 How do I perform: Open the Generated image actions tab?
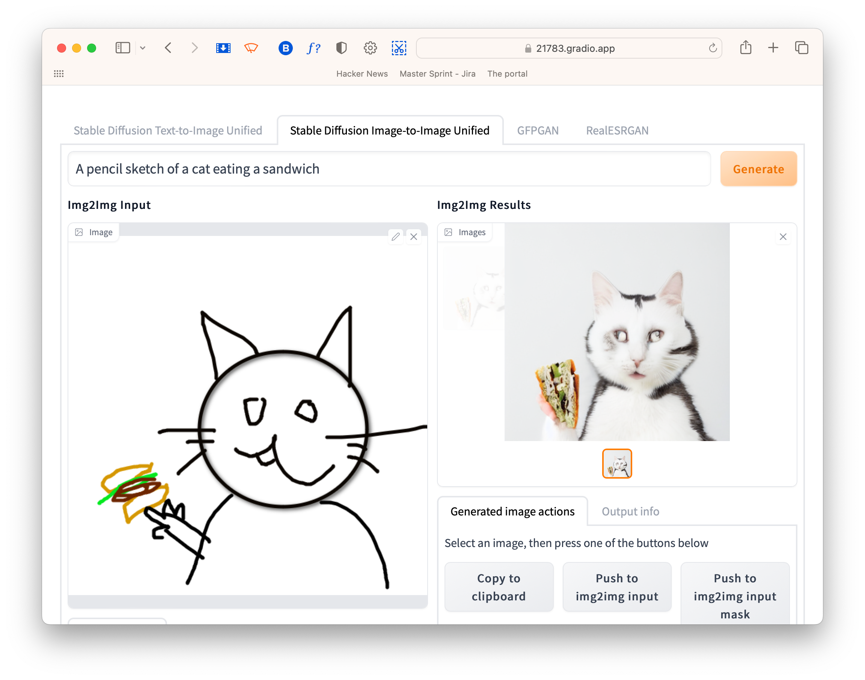pyautogui.click(x=512, y=512)
